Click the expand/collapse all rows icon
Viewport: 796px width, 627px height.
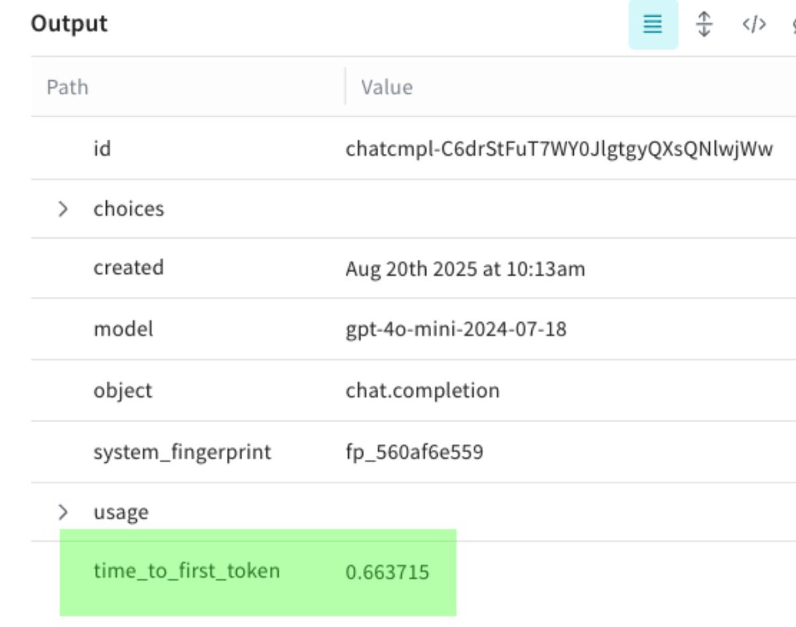point(704,25)
